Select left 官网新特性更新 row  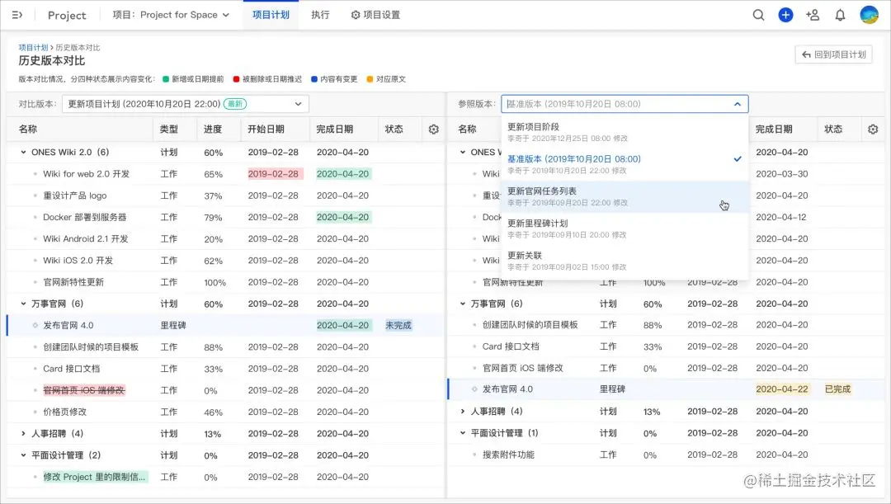[225, 282]
